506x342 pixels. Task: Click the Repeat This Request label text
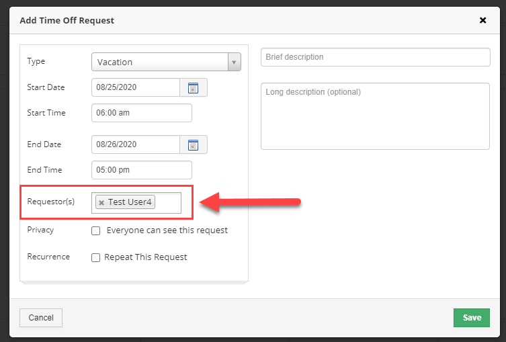coord(145,257)
